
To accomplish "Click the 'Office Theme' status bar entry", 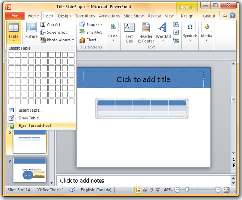I will [x=50, y=190].
